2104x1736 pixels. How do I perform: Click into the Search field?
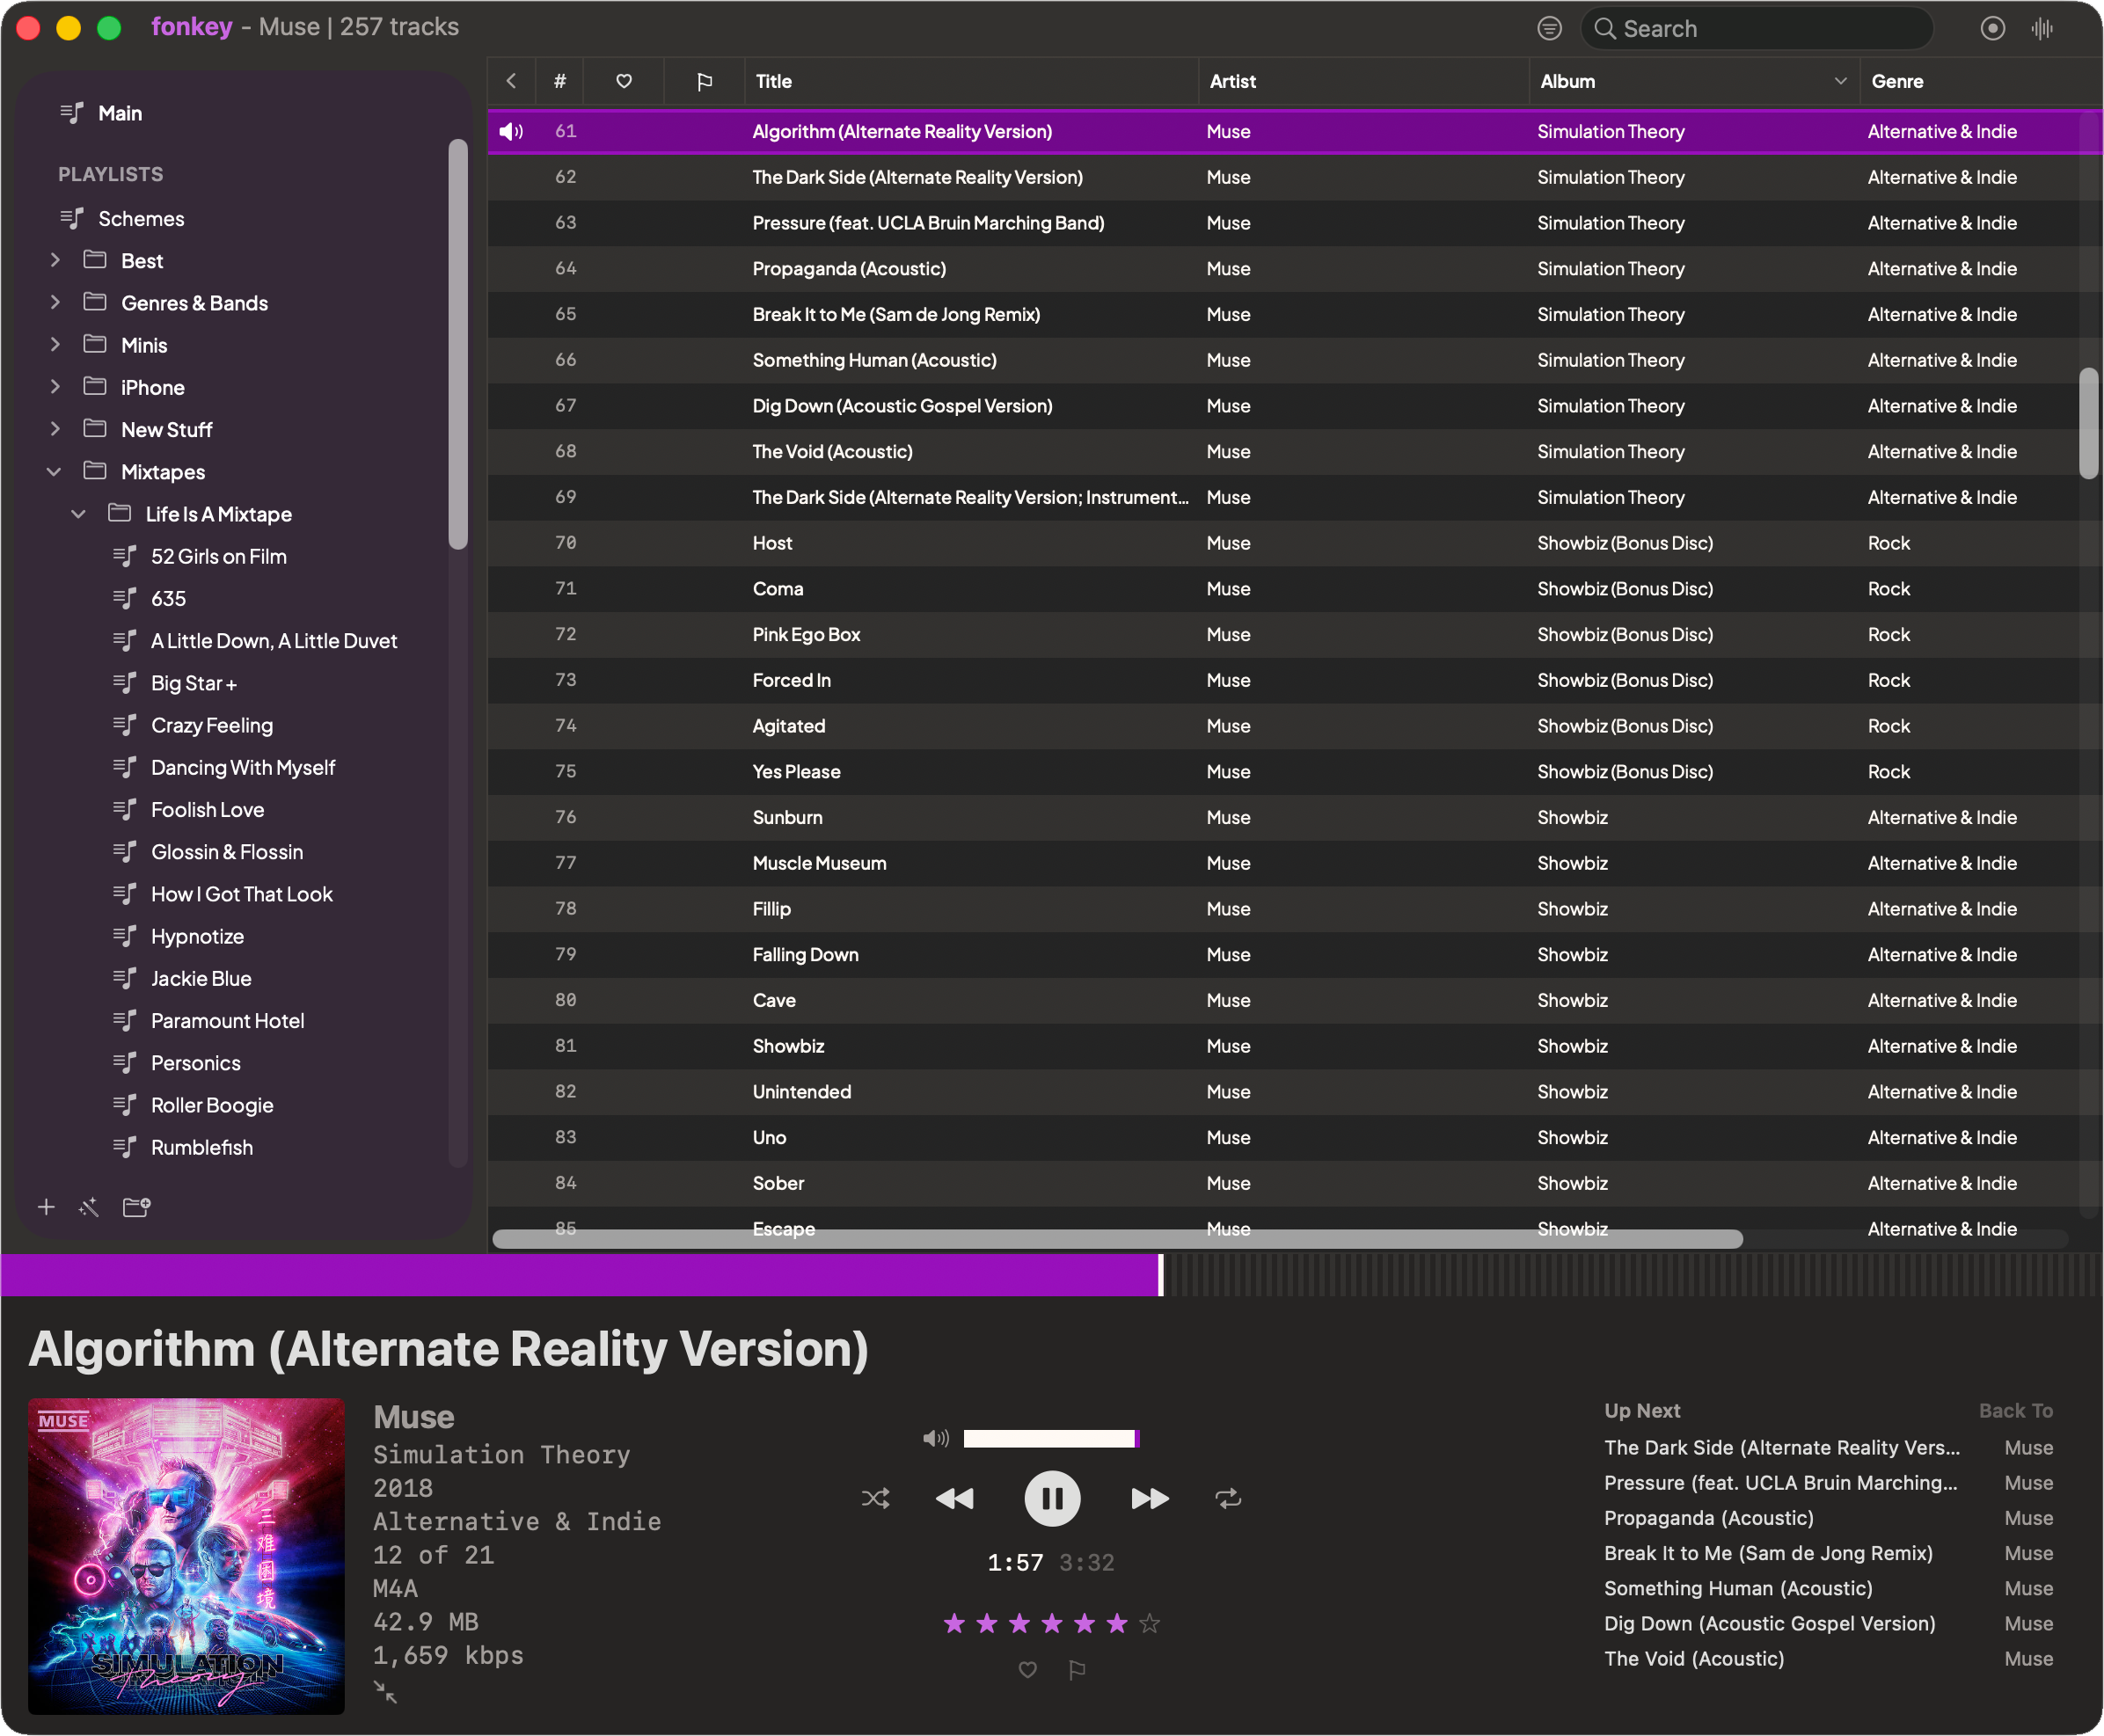1757,28
